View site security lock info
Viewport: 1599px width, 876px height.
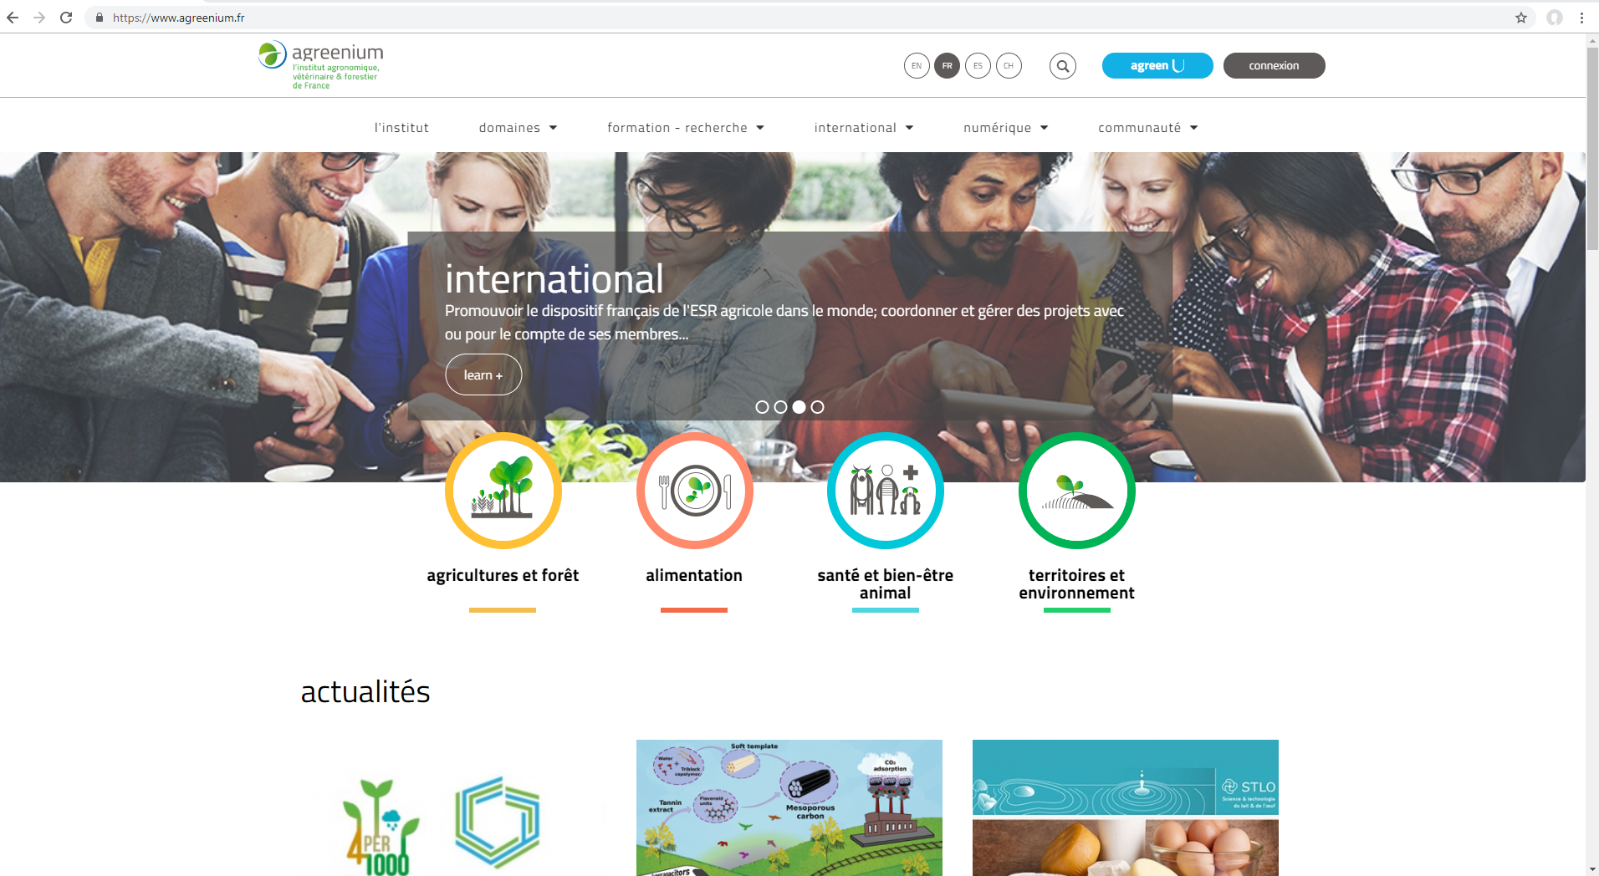click(100, 18)
